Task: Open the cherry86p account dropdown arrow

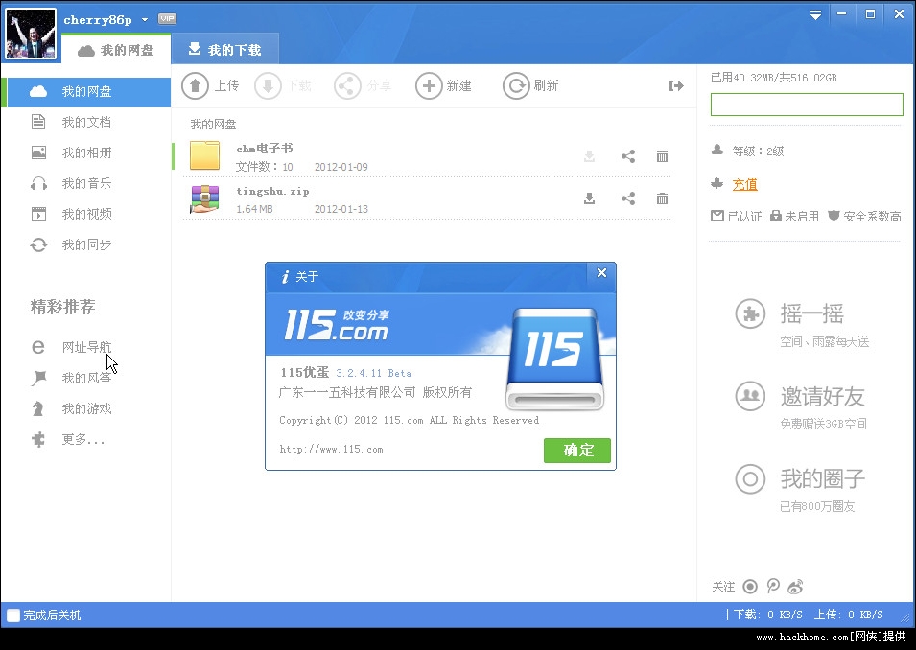Action: (145, 20)
